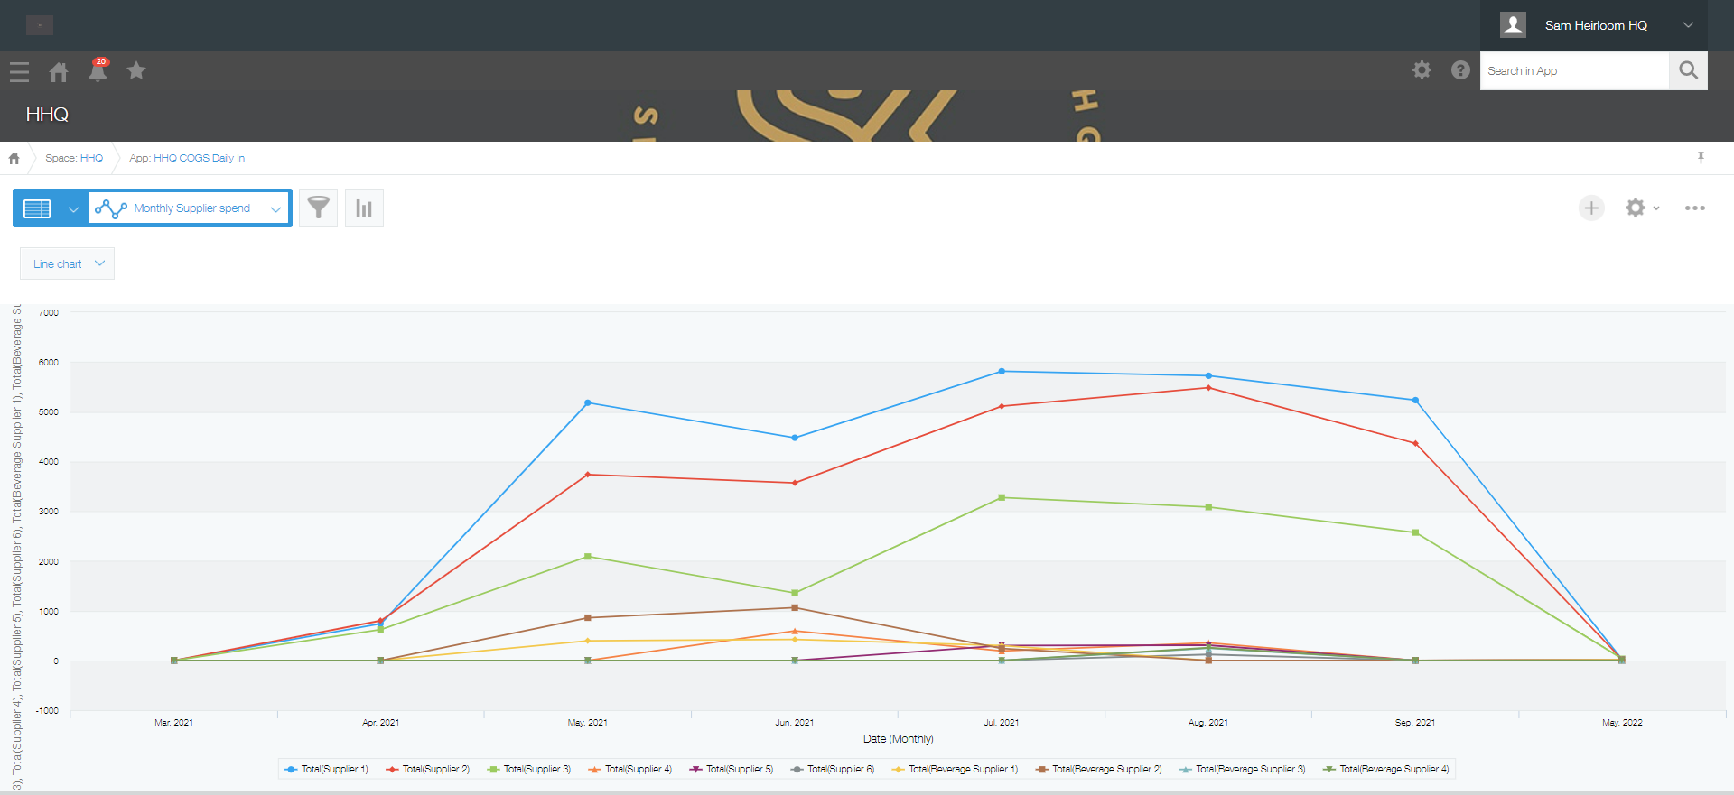Open the three-dots more options menu
The width and height of the screenshot is (1734, 795).
coord(1694,208)
